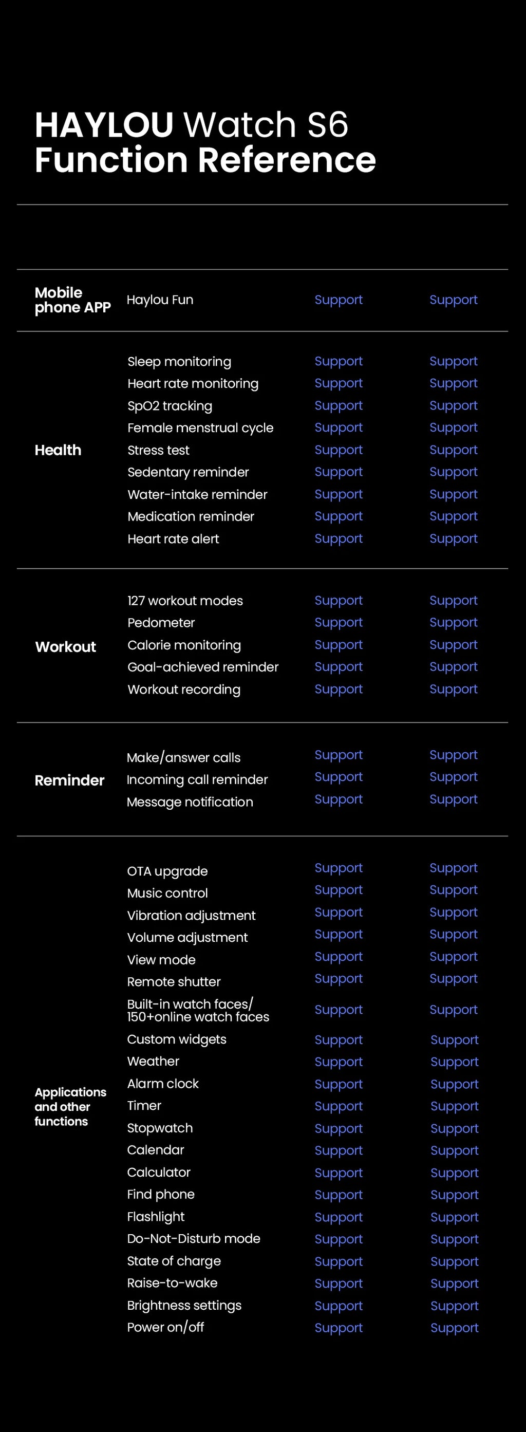Click the Message notification label
526x1432 pixels.
tap(190, 802)
